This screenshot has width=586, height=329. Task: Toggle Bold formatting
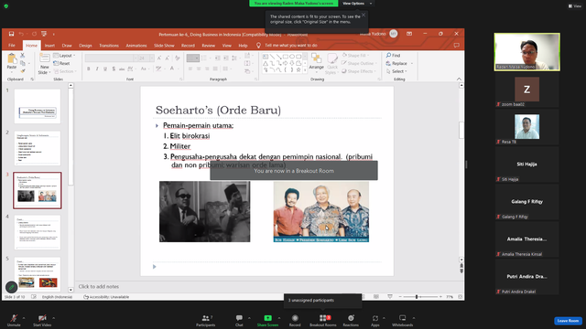pyautogui.click(x=89, y=69)
